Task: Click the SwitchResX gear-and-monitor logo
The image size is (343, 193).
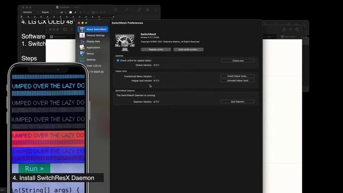Action: 125,42
